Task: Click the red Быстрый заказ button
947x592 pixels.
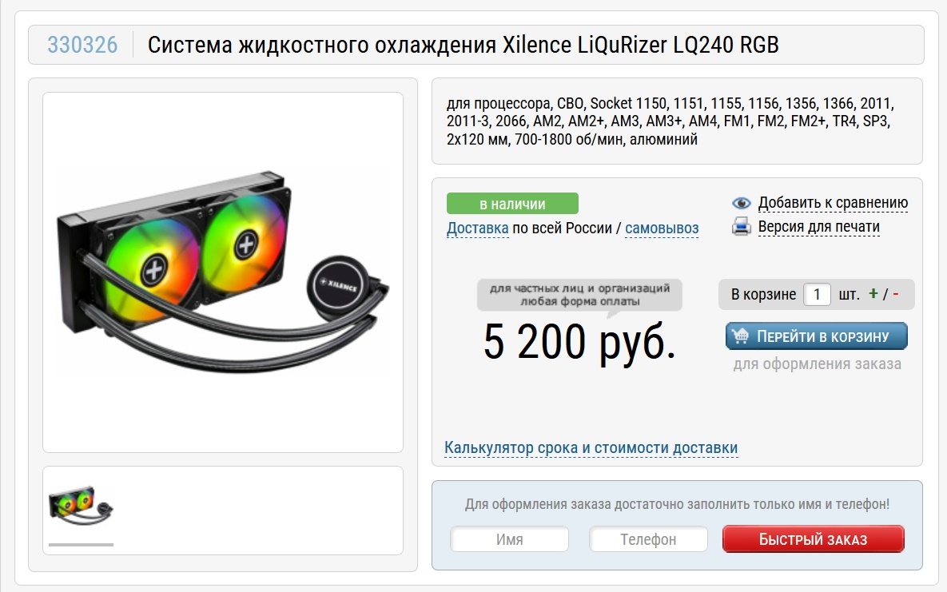Action: 813,538
